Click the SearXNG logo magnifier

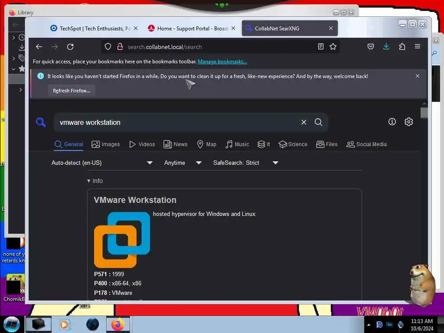[41, 122]
